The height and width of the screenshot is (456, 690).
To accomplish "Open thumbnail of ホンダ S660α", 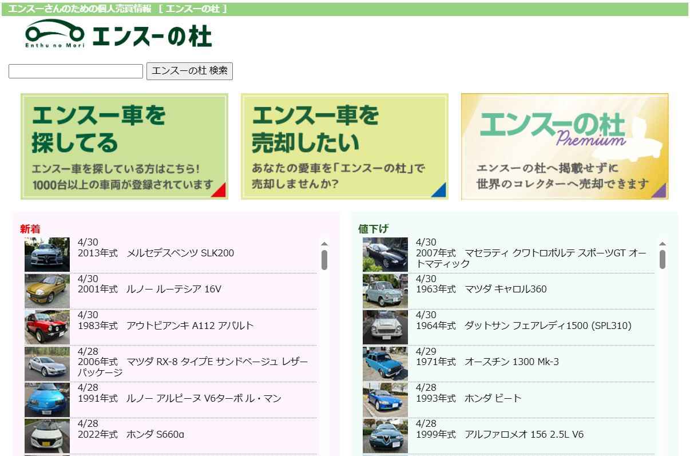I will pos(47,436).
